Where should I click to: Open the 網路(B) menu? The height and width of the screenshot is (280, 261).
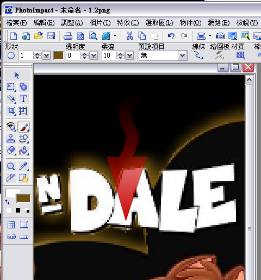point(219,23)
